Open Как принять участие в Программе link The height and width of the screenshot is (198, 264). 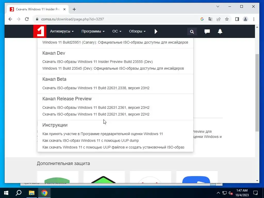pyautogui.click(x=103, y=134)
